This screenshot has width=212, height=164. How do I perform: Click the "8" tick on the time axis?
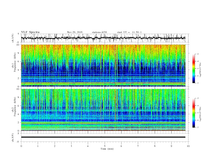(155, 146)
